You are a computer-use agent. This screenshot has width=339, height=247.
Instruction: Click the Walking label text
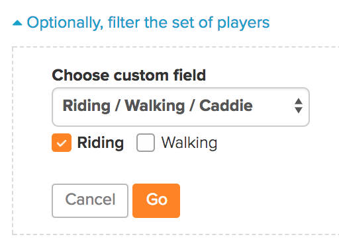click(189, 143)
